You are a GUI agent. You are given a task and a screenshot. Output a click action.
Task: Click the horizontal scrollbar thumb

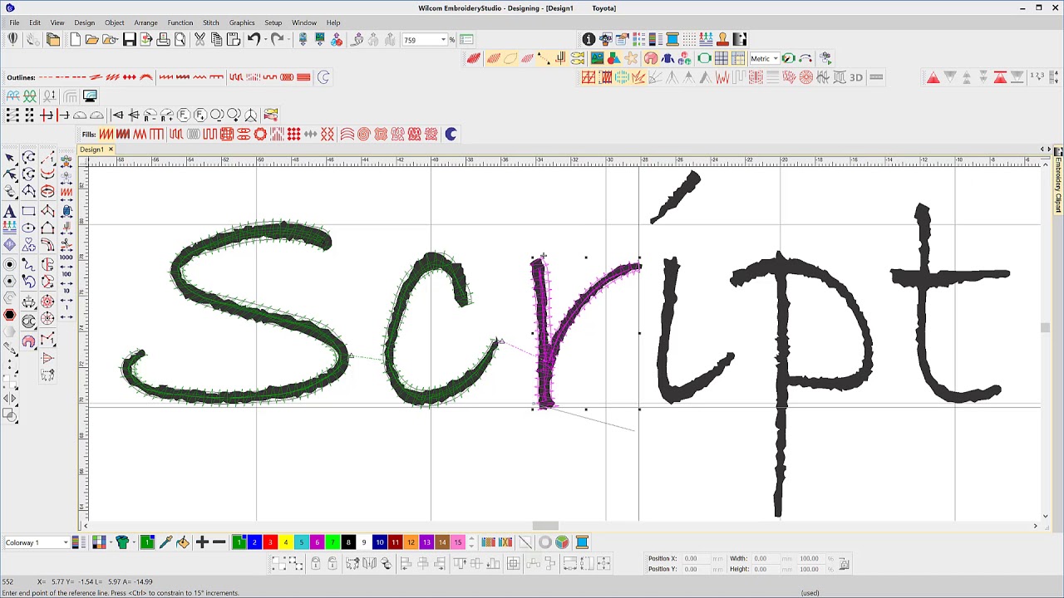[x=545, y=526]
